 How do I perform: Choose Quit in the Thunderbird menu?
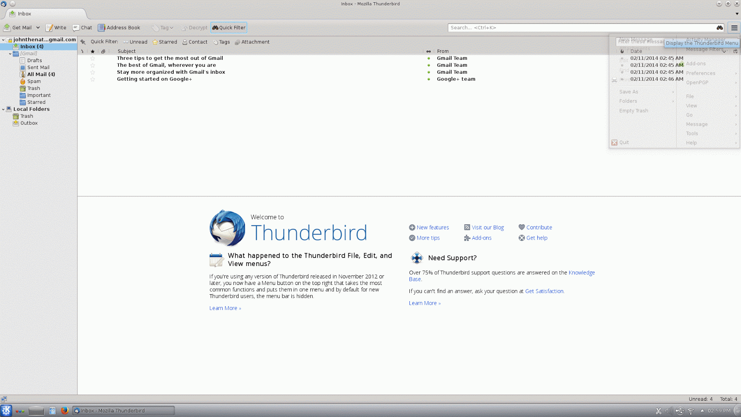point(624,143)
